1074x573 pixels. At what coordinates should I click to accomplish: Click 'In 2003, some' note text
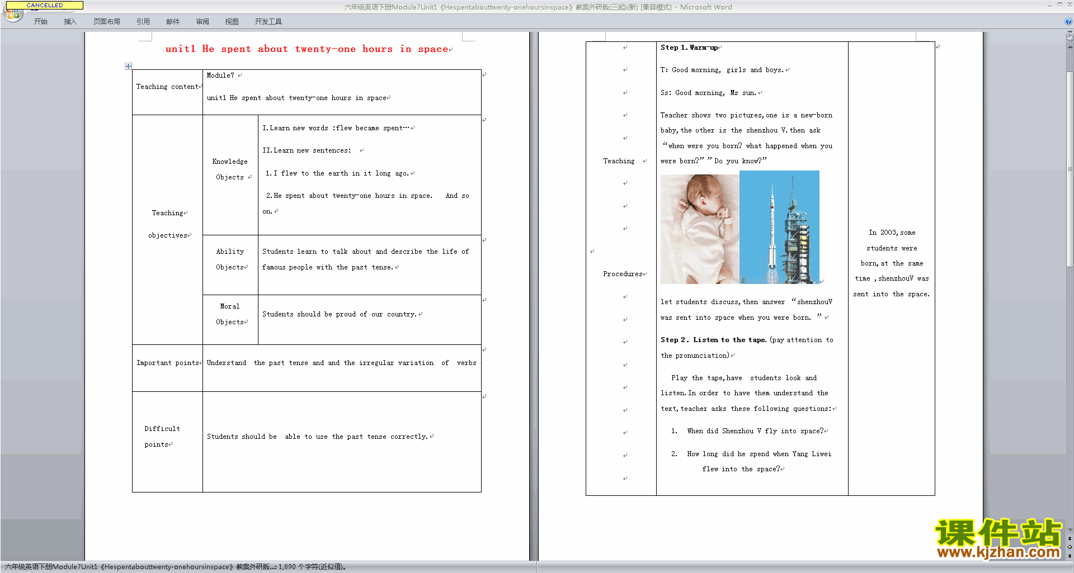pos(892,233)
